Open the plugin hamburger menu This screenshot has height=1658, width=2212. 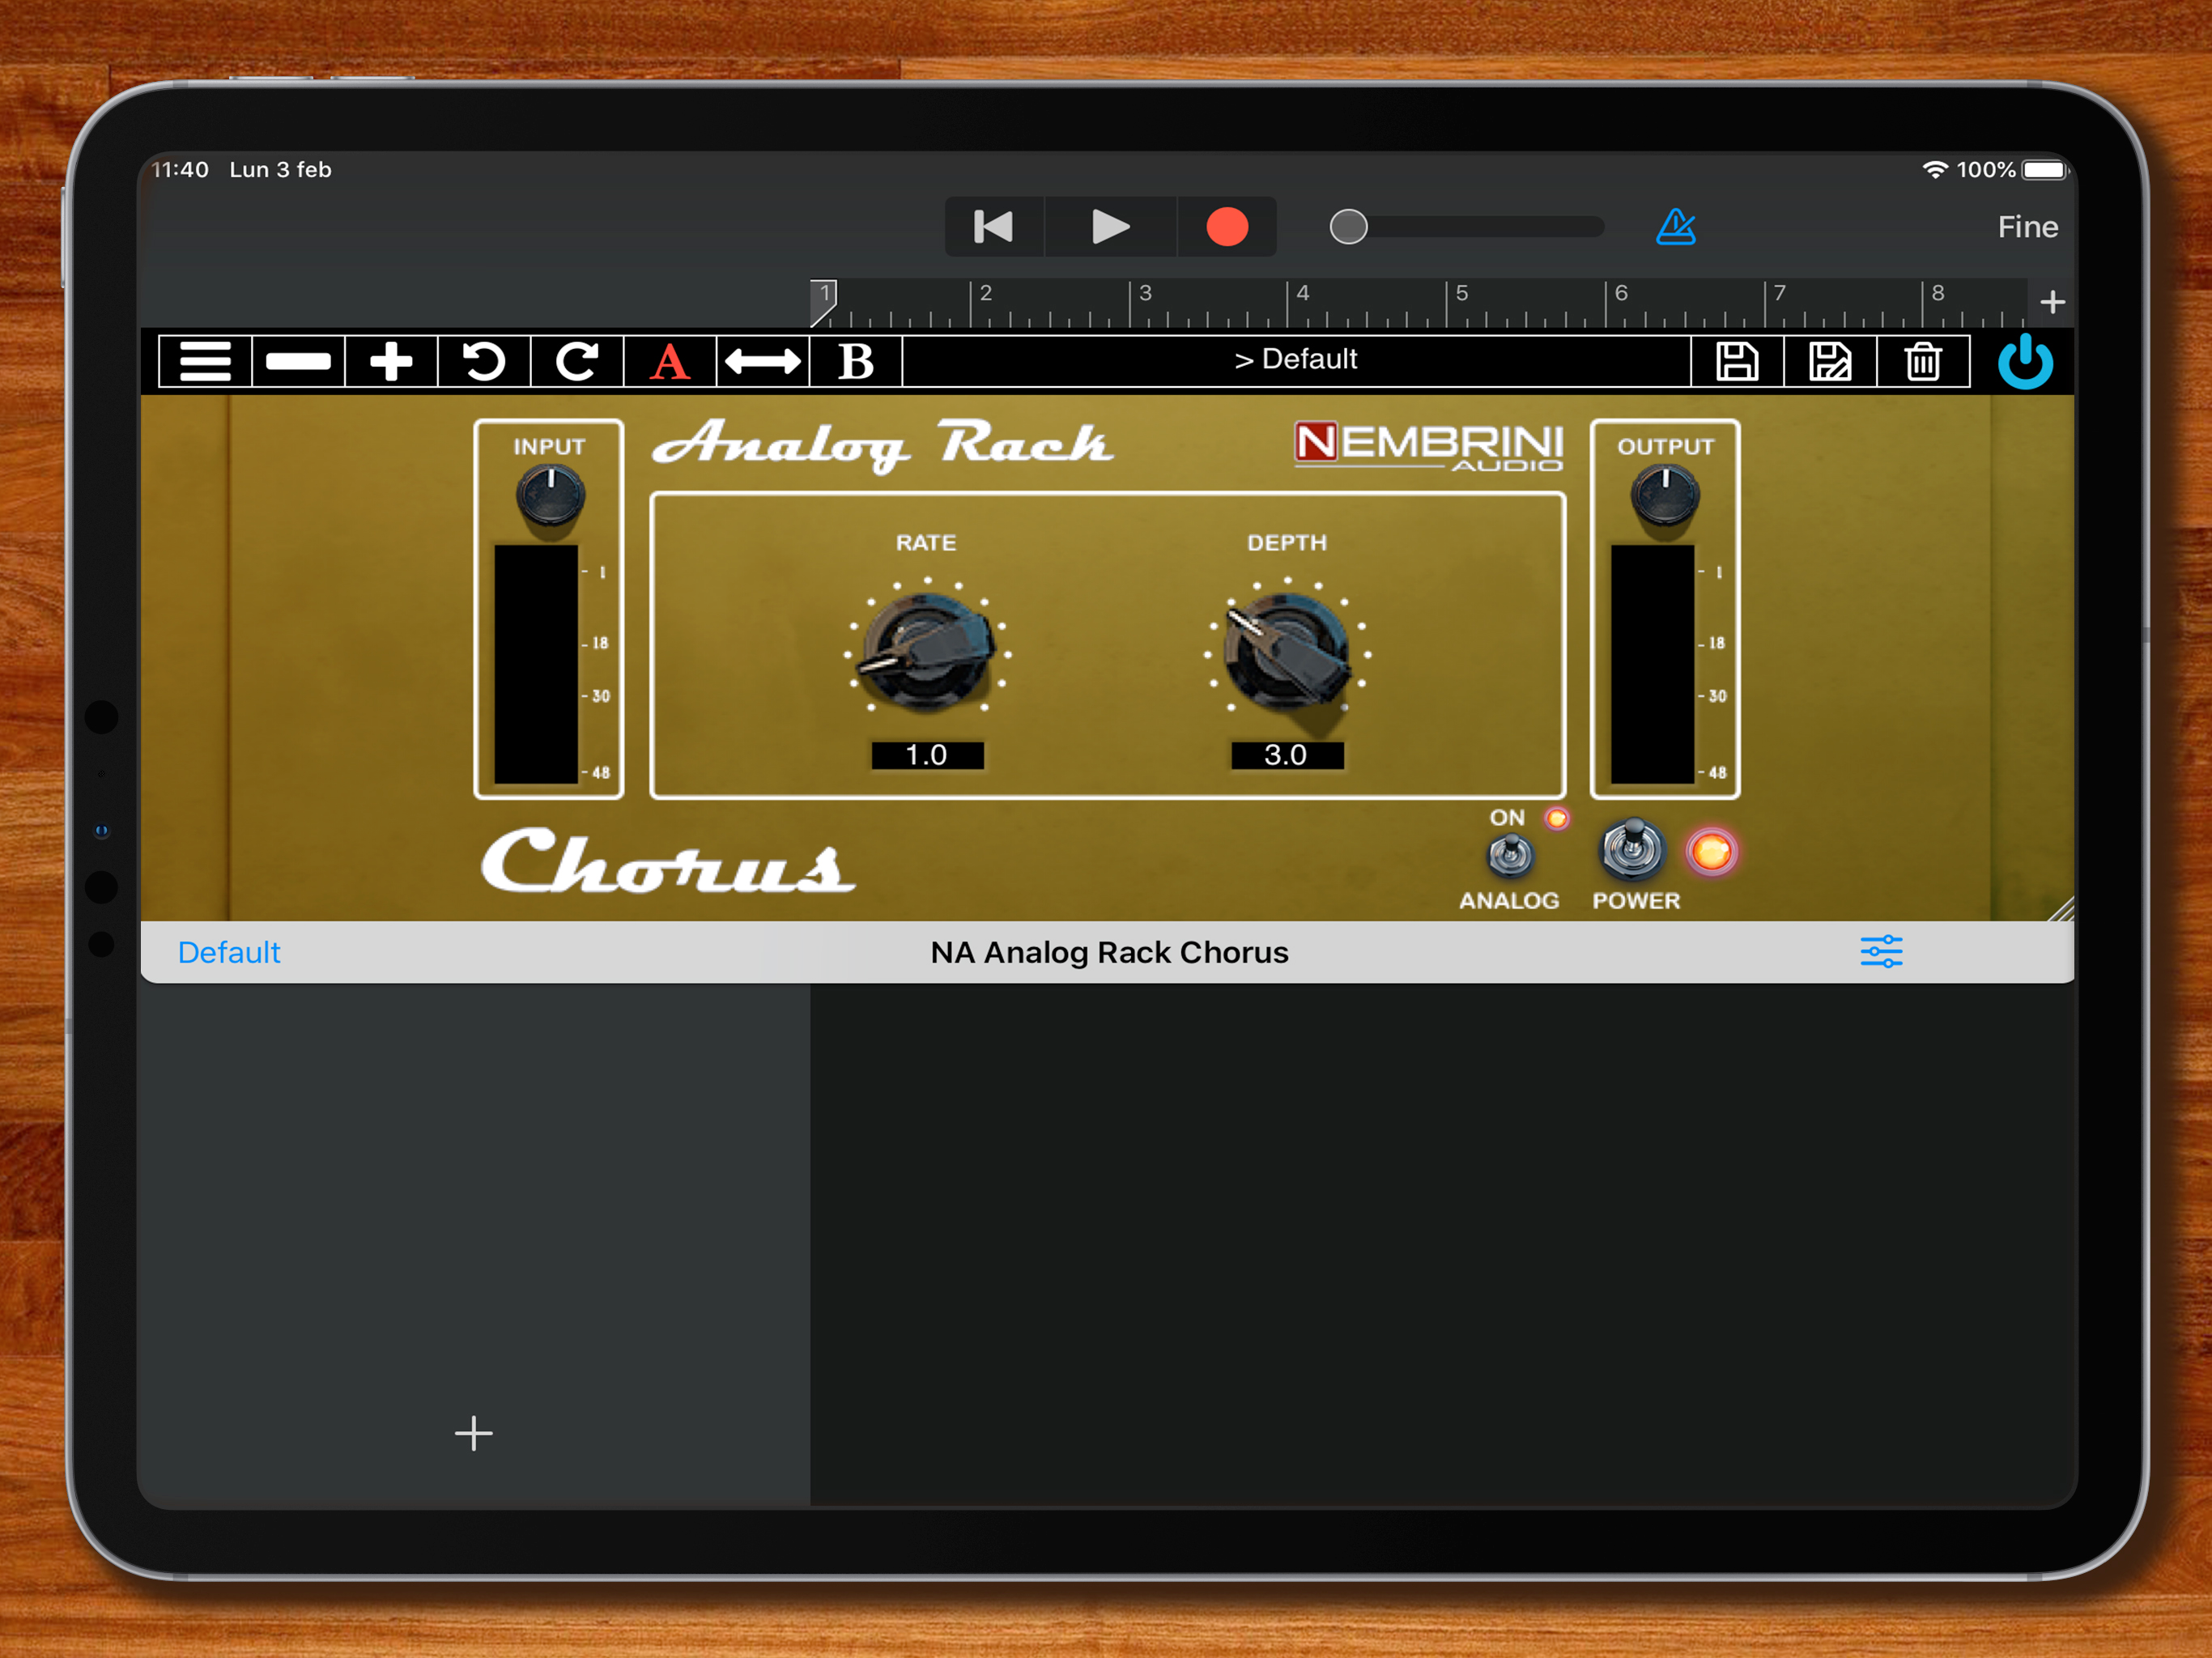pos(205,361)
